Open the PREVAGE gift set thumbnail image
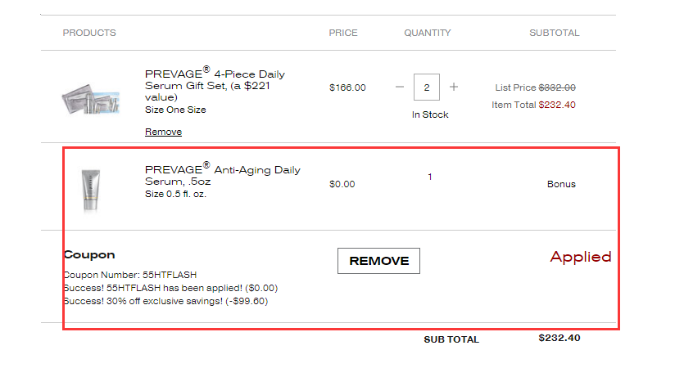 pyautogui.click(x=91, y=98)
